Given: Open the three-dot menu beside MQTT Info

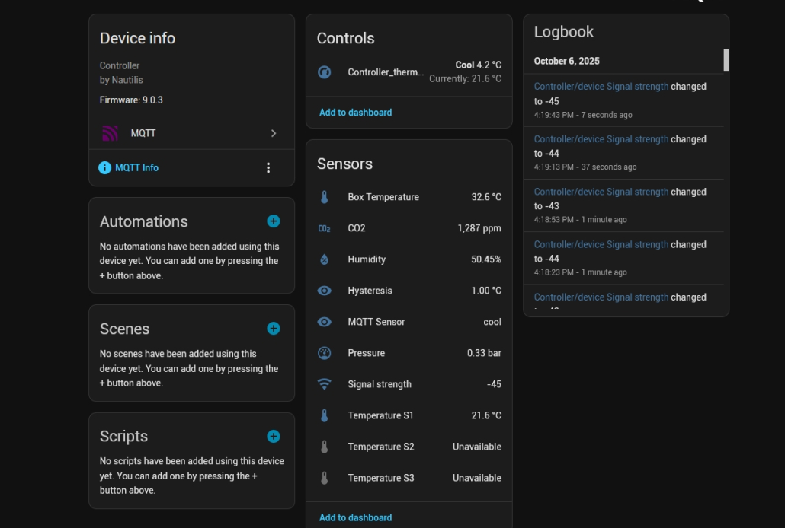Looking at the screenshot, I should (268, 168).
